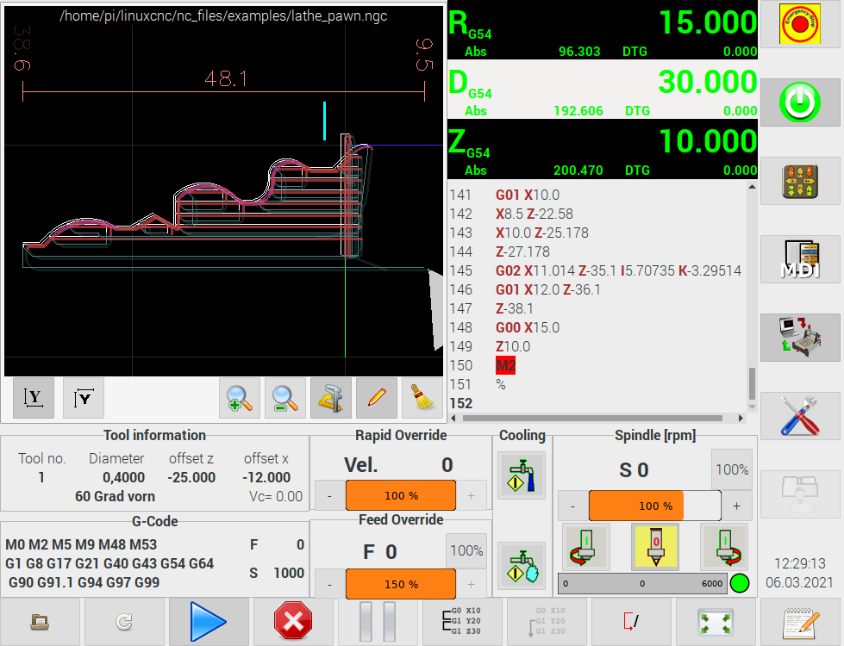Switch to MDI mode

tap(800, 260)
